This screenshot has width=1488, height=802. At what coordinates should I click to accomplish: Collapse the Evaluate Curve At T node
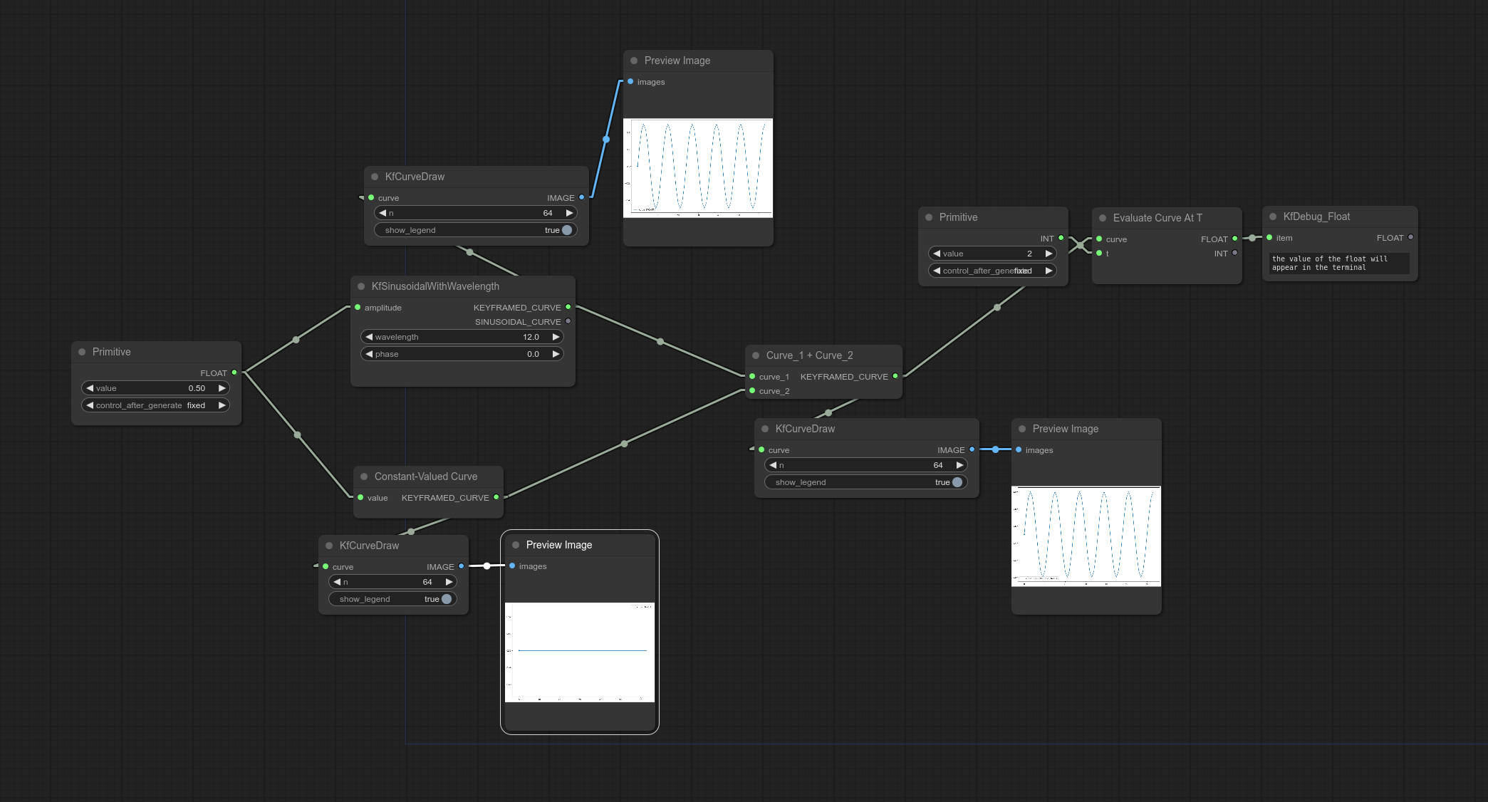[x=1103, y=218]
